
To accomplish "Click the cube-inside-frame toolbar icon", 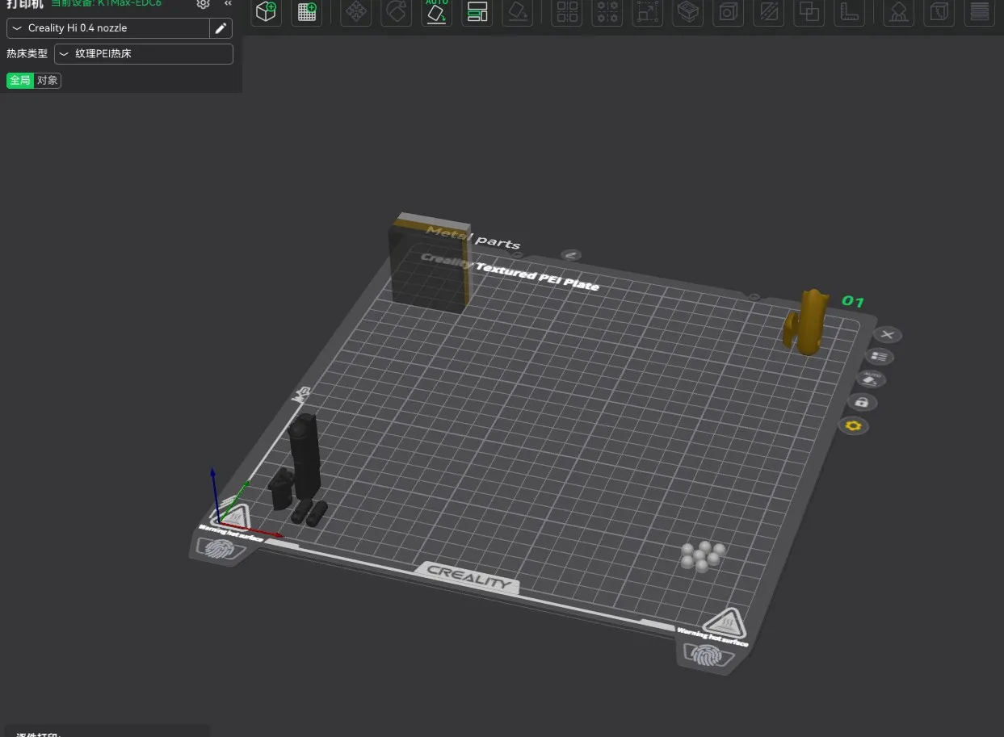I will [729, 11].
